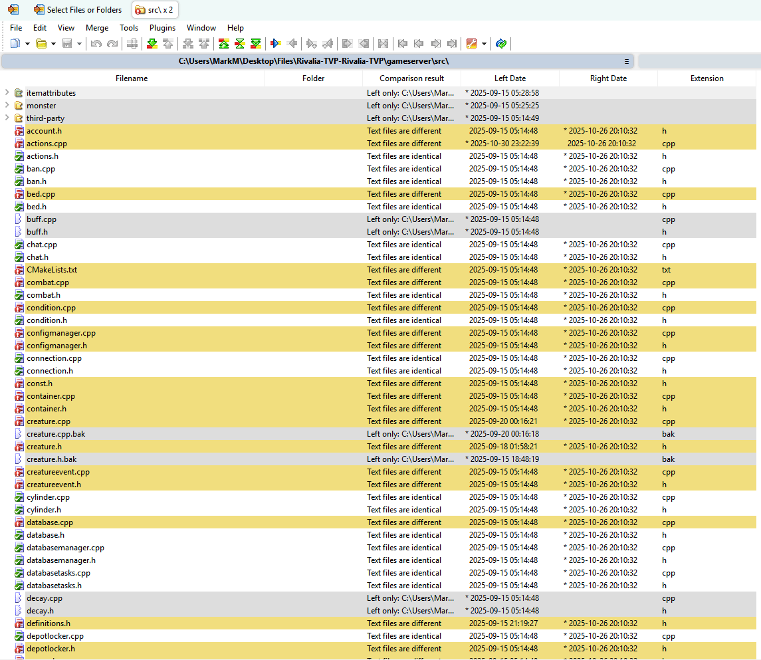This screenshot has width=761, height=660.
Task: Sort by the Folder column header
Action: point(314,78)
